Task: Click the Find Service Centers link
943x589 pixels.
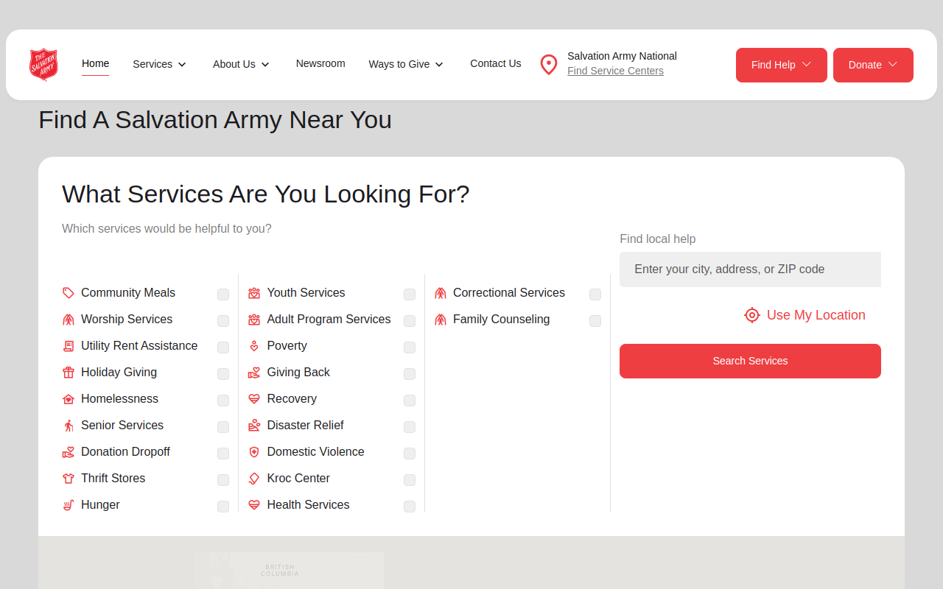Action: pos(615,71)
